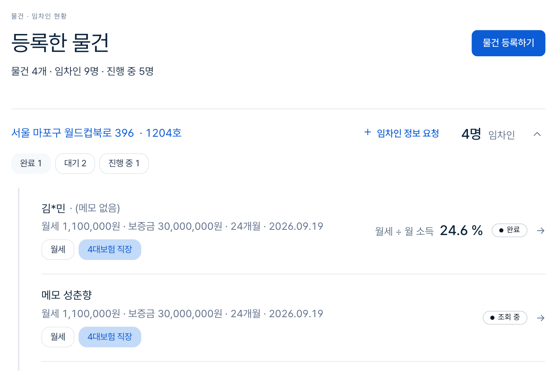Select the 완료 1 filter chip
This screenshot has height=371, width=557.
pos(31,163)
